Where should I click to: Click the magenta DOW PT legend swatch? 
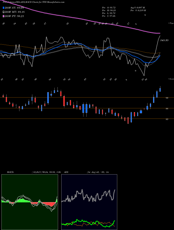3,16
